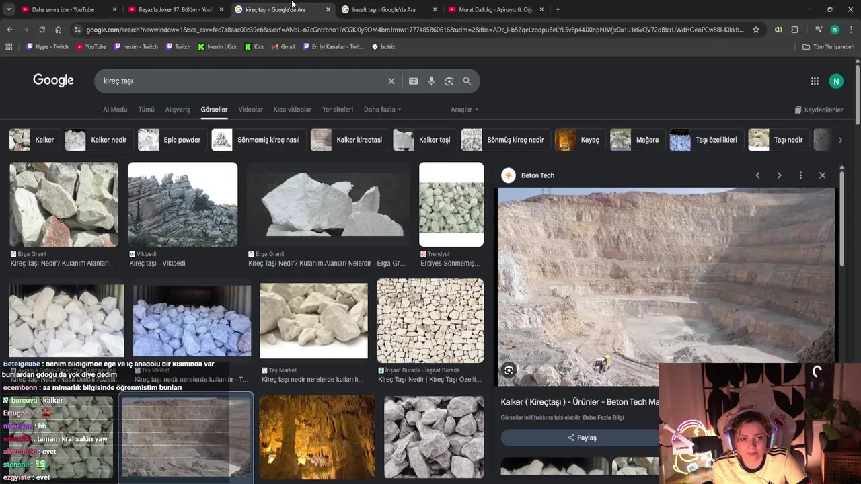This screenshot has width=861, height=484.
Task: Open three-dot menu in preview panel
Action: point(800,175)
